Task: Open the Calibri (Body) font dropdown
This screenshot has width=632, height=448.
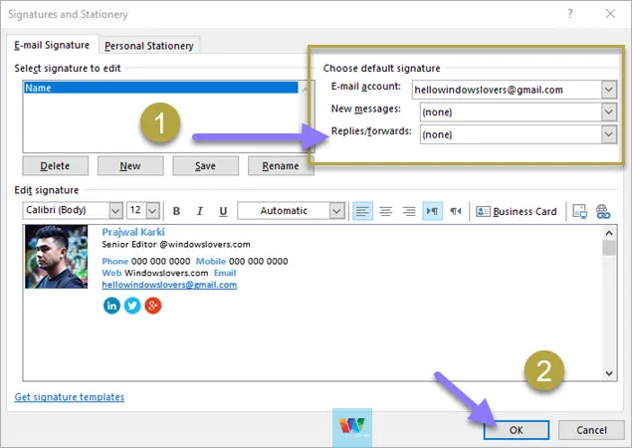Action: [115, 211]
